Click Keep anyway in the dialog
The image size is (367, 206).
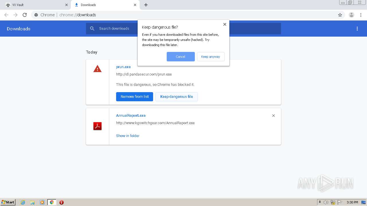pos(211,57)
